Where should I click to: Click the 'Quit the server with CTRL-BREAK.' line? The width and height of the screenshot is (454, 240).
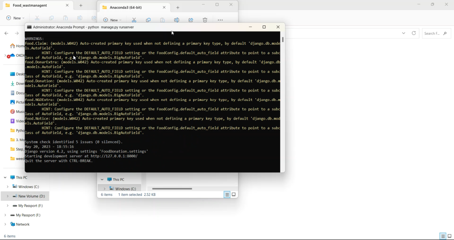59,161
